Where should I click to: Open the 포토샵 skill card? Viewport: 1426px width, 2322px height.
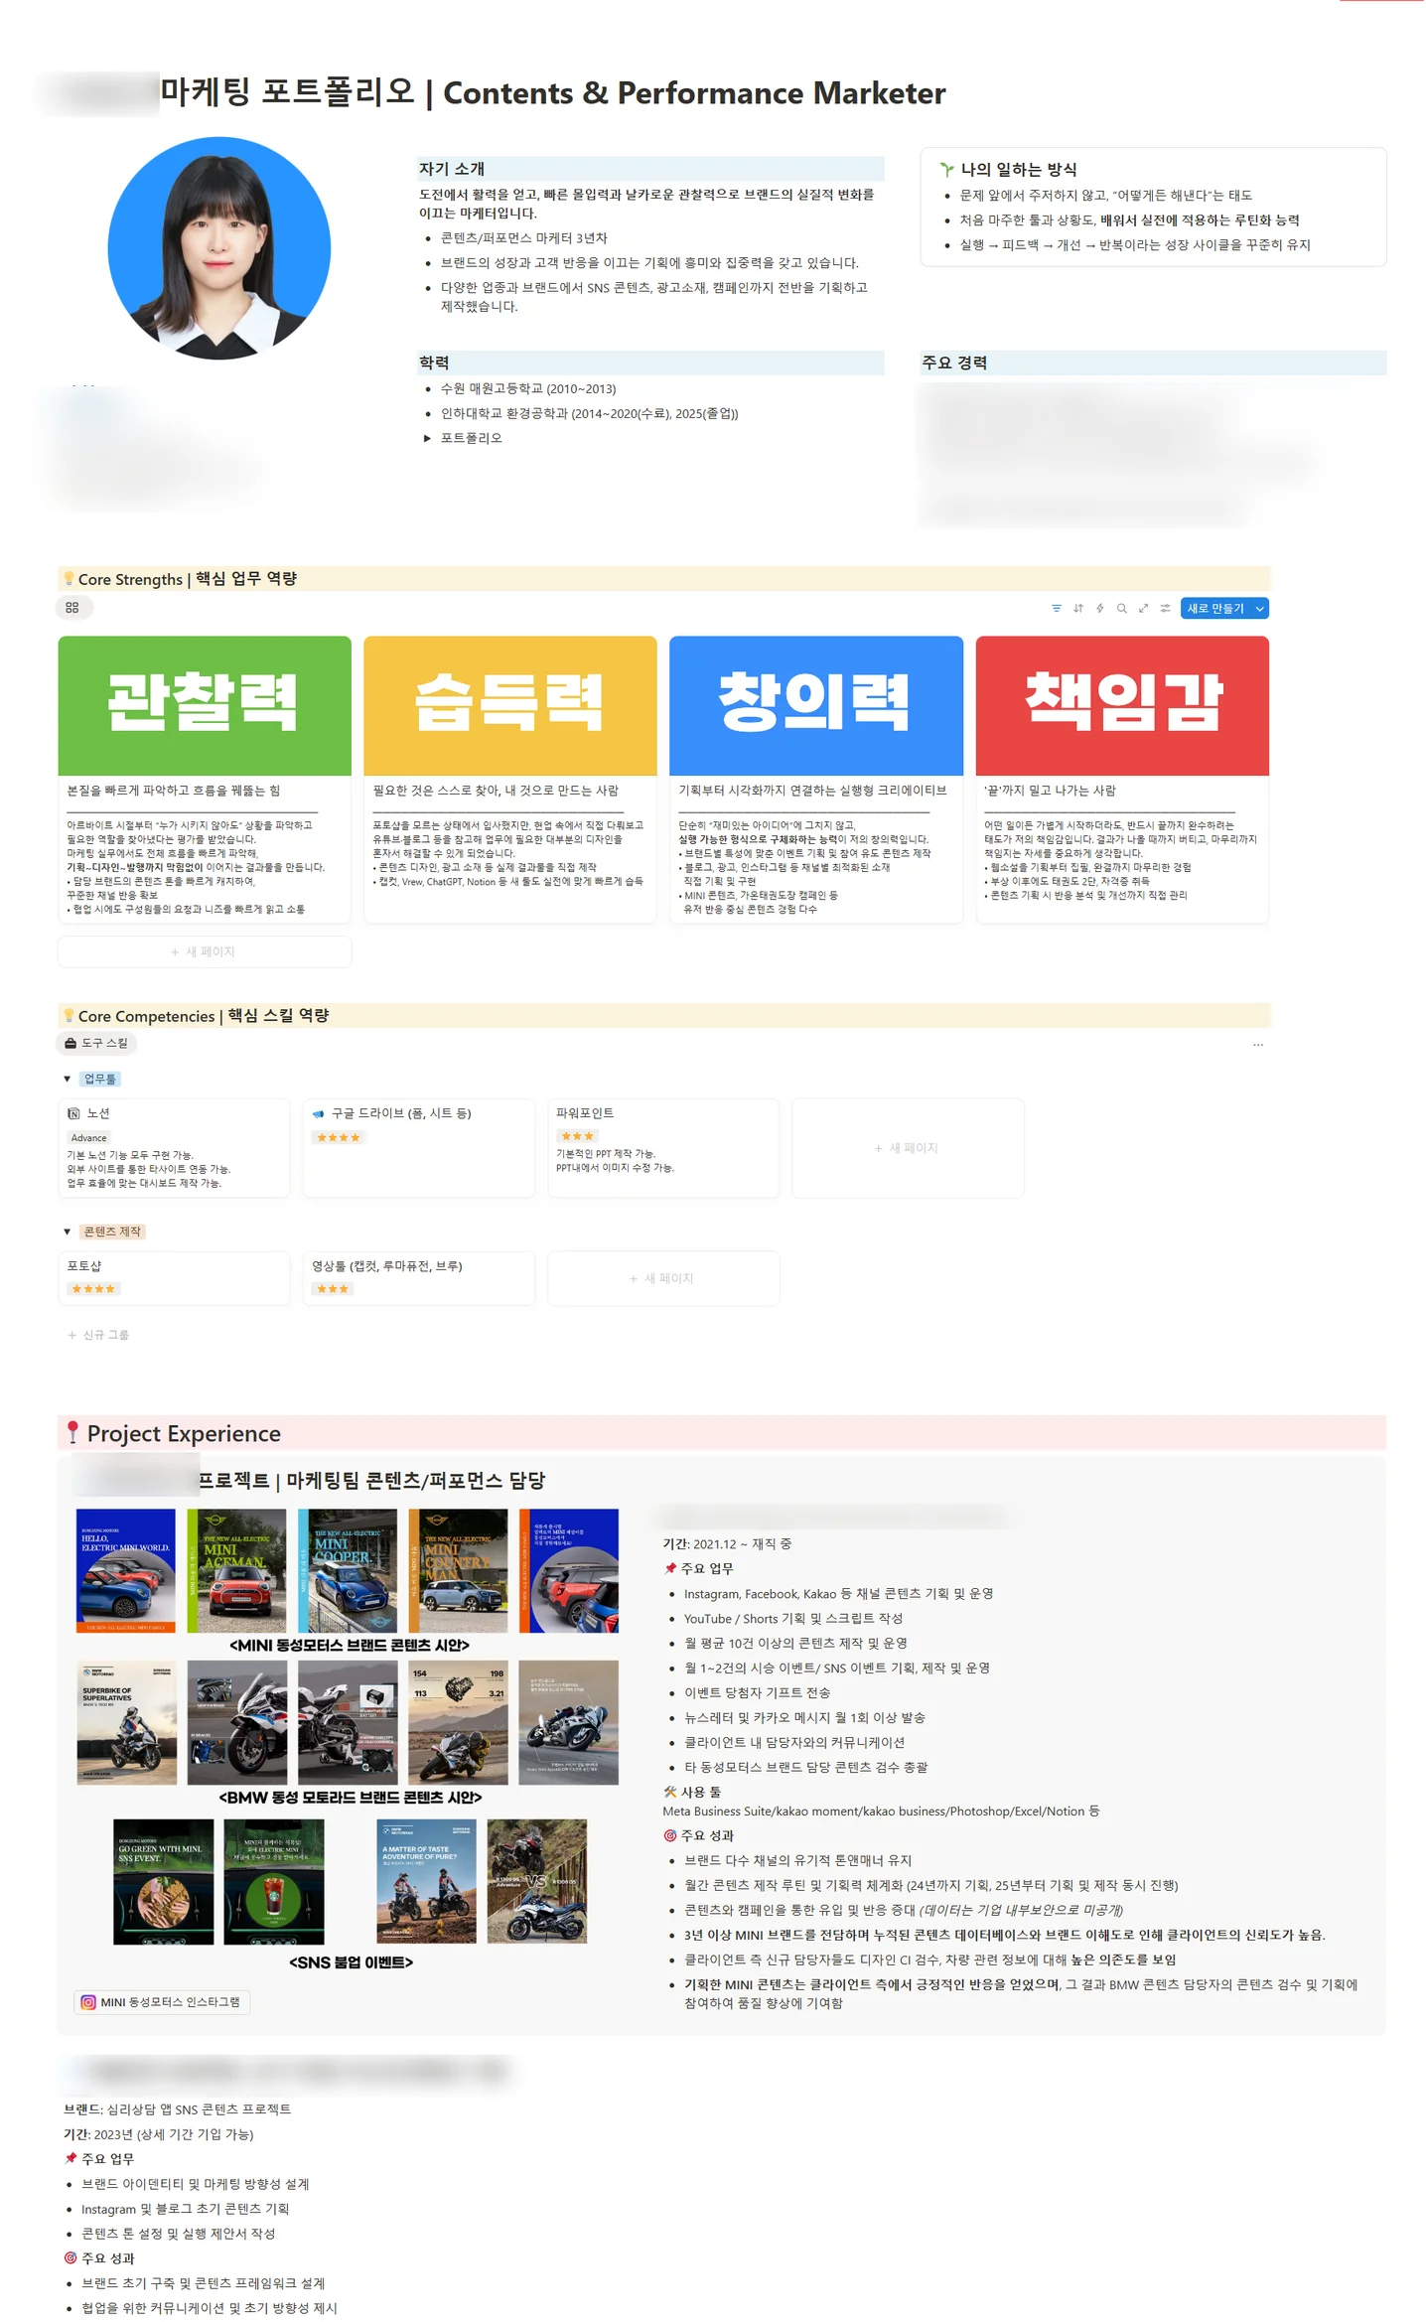[174, 1278]
